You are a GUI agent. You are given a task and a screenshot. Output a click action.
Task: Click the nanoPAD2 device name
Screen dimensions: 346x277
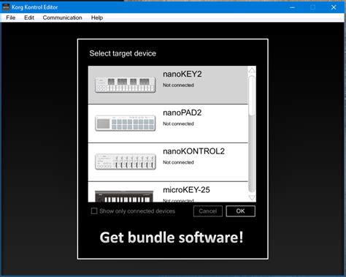pos(182,113)
